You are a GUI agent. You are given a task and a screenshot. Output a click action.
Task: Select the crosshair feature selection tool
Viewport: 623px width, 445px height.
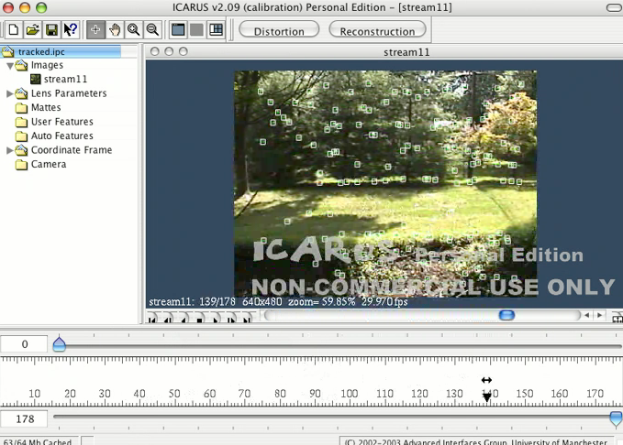95,29
